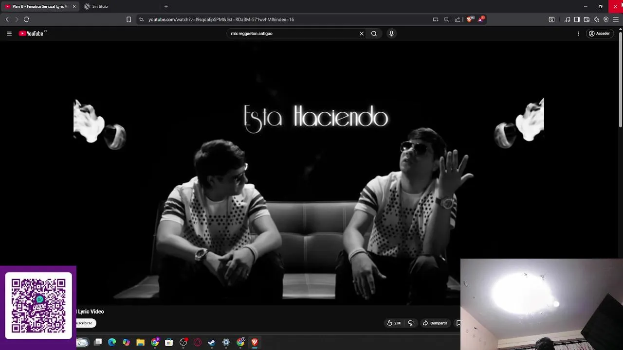Bookmark this page icon
623x350 pixels.
[128, 19]
